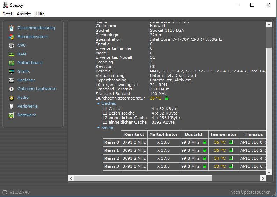Collapse the Caches section

(x=98, y=103)
